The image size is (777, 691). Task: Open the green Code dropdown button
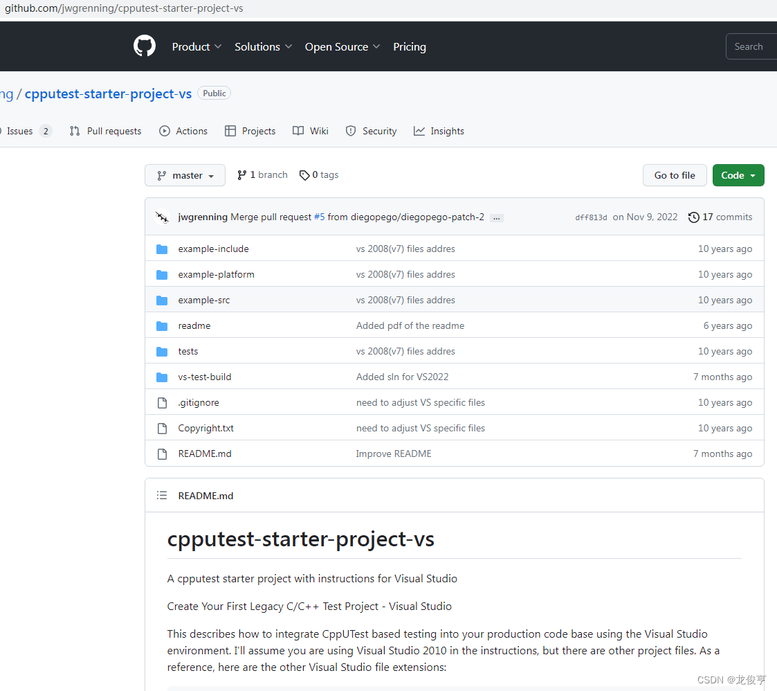click(738, 175)
